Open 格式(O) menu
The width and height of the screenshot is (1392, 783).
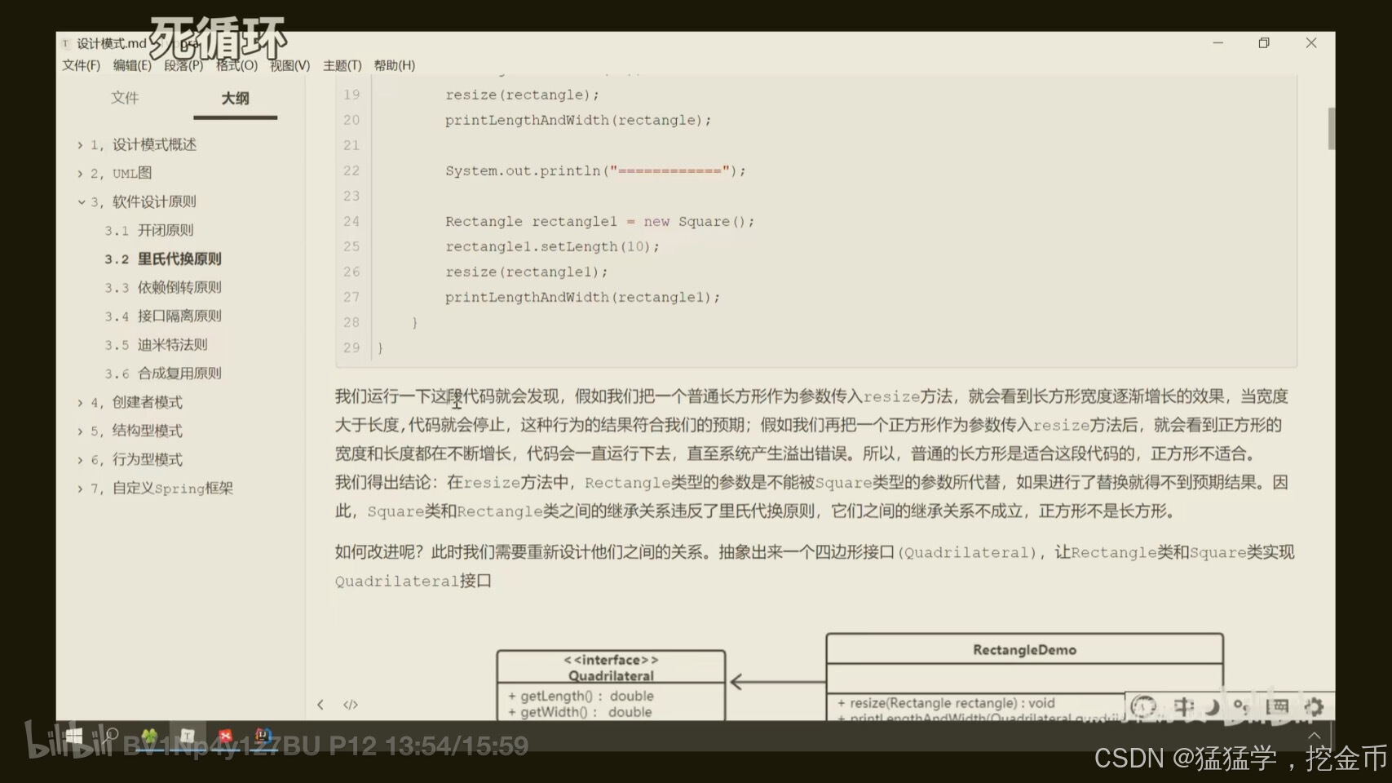(x=236, y=65)
